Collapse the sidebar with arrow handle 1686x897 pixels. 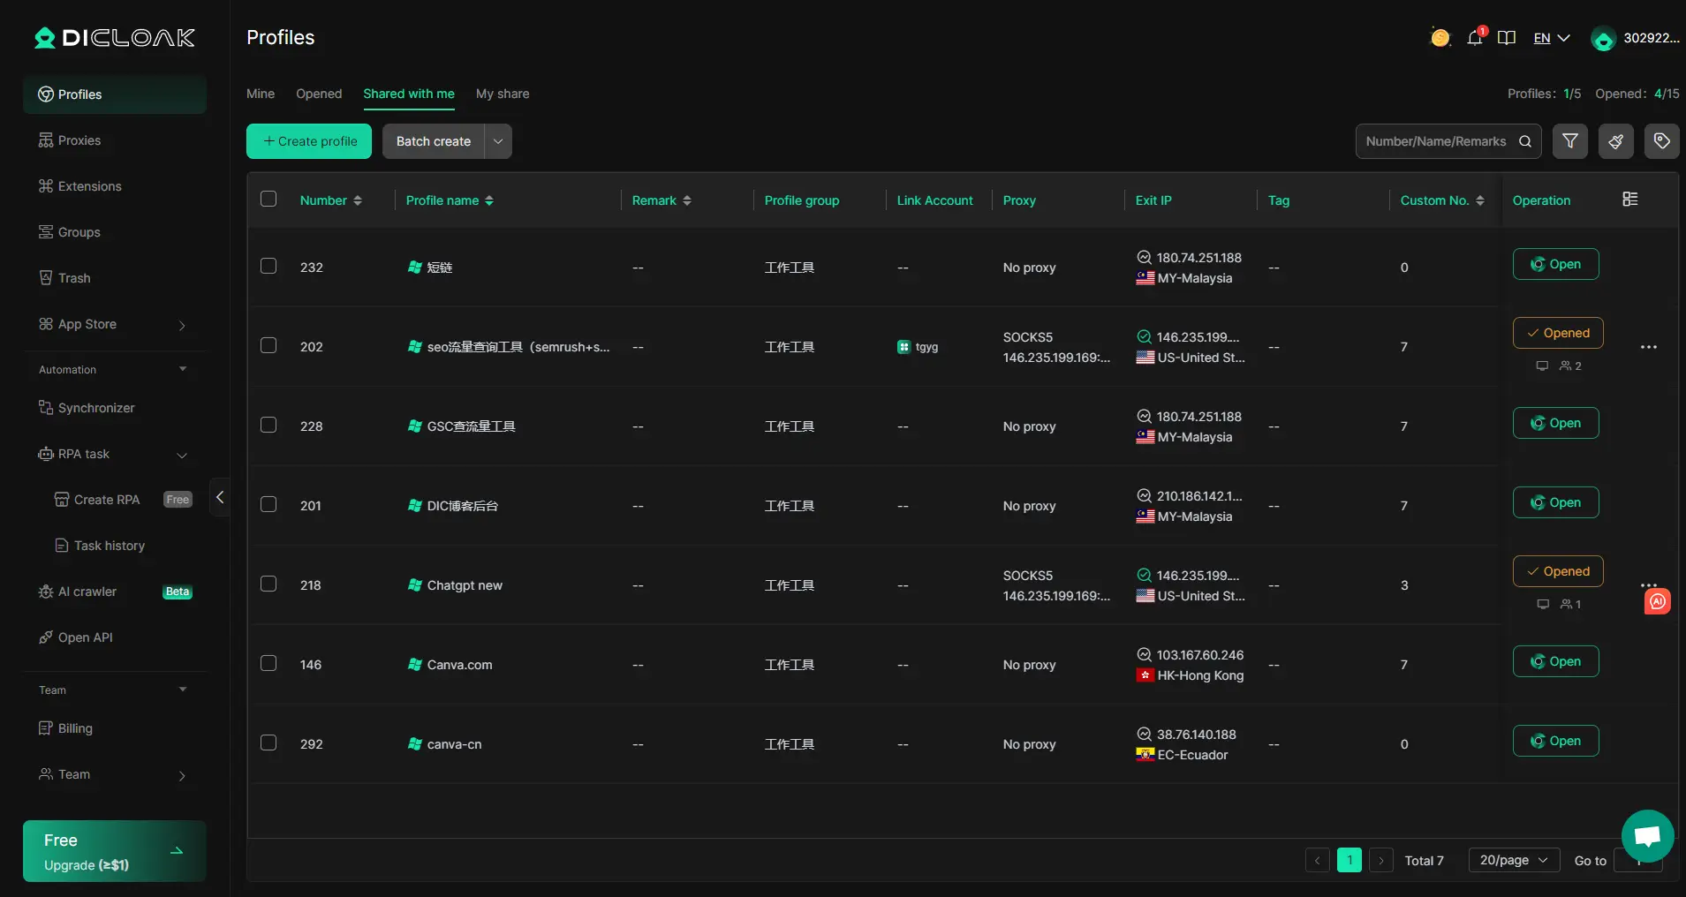tap(220, 497)
